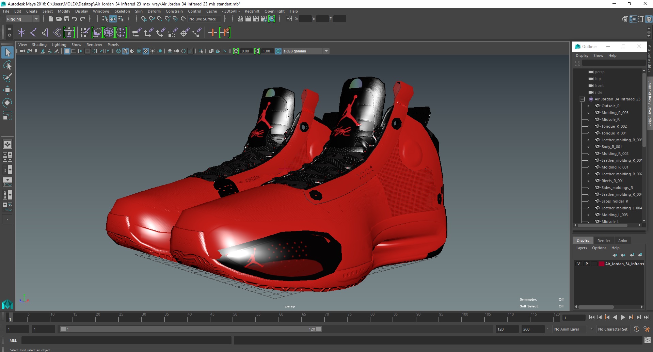Click the New Scene icon
This screenshot has height=352, width=653.
click(x=51, y=19)
